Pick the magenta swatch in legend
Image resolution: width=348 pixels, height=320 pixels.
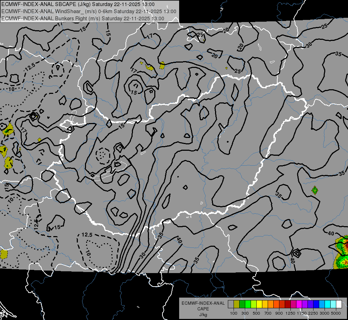(299, 304)
